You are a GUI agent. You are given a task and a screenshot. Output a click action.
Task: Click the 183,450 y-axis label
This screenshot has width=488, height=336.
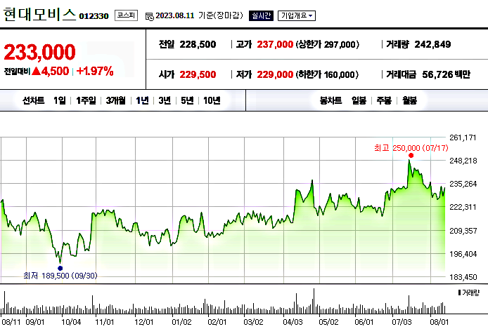pyautogui.click(x=463, y=277)
